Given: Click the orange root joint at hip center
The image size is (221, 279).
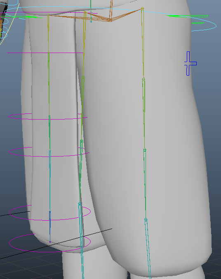Looking at the screenshot, I should [x=110, y=21].
